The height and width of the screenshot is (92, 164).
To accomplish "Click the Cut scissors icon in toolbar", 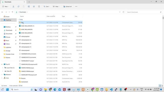I will click(13, 6).
